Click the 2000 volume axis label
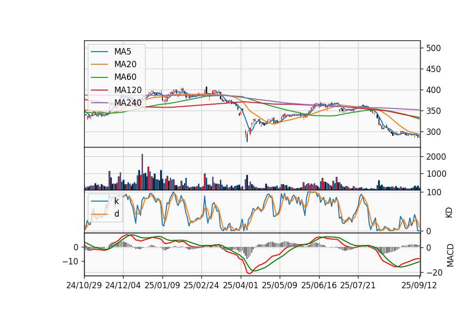Screen dimensions: 467x336 click(x=436, y=157)
